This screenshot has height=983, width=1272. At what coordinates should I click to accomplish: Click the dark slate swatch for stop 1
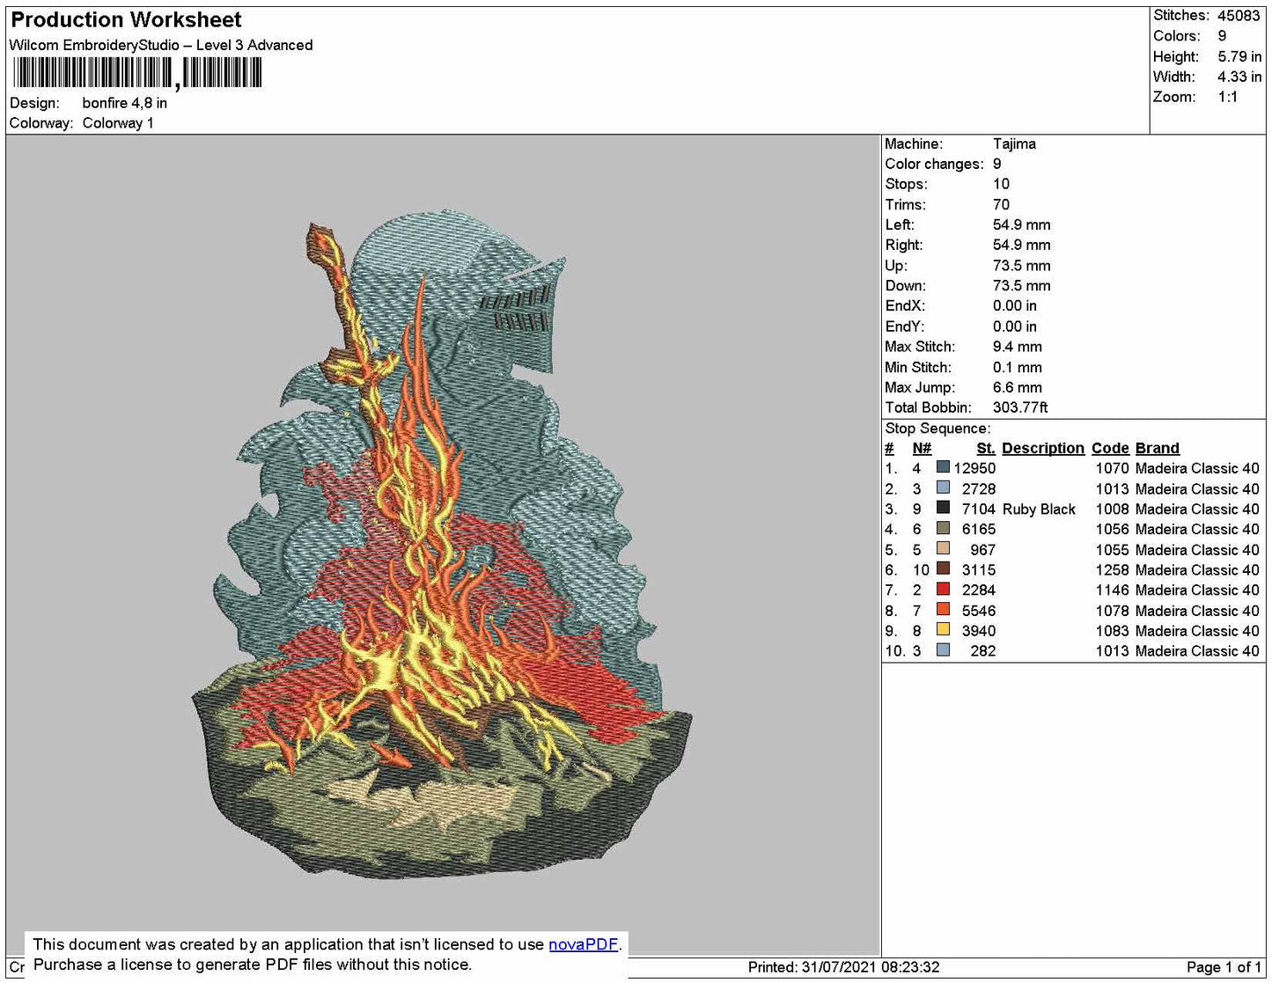coord(943,467)
